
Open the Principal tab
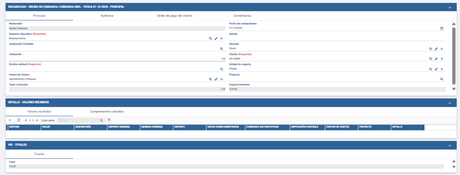coord(39,16)
